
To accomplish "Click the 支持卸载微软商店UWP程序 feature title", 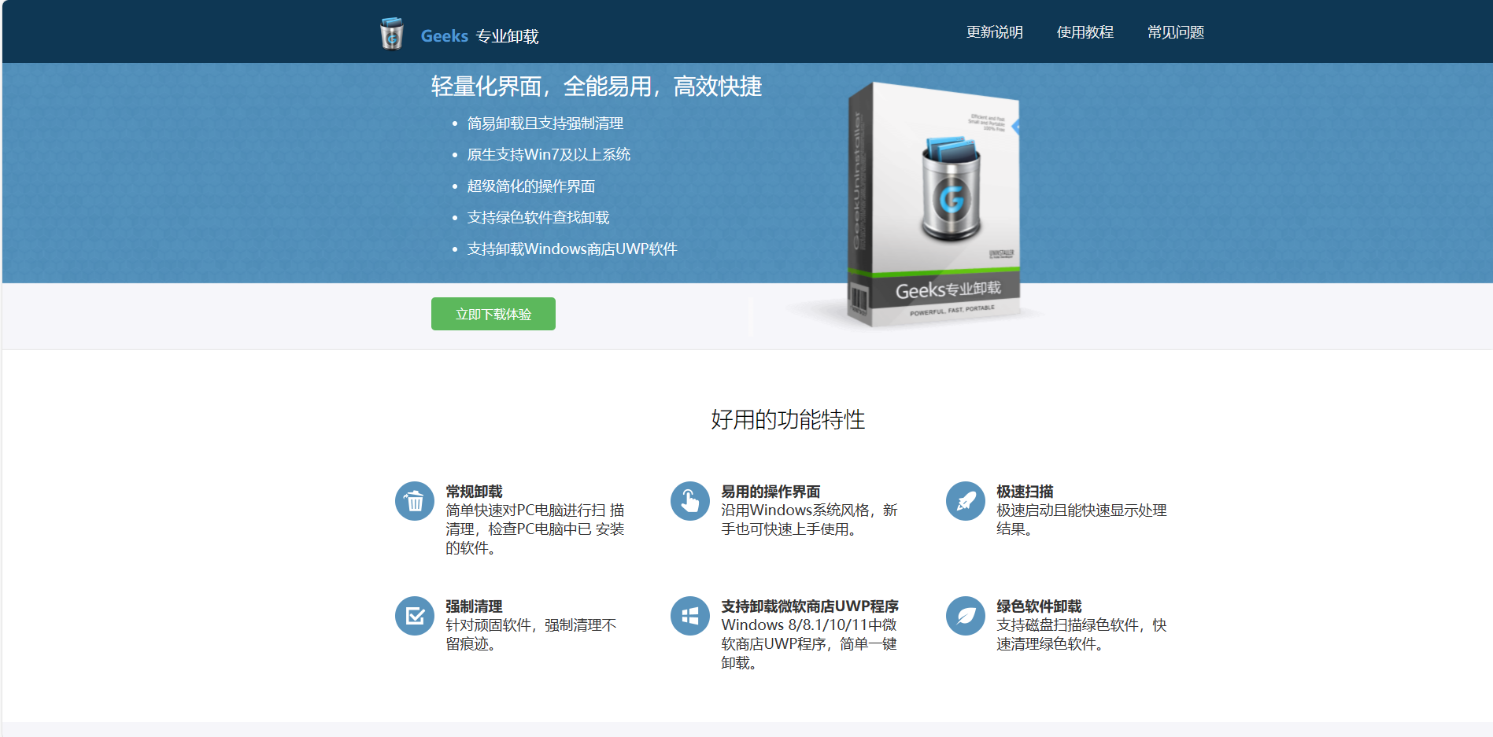I will click(810, 606).
